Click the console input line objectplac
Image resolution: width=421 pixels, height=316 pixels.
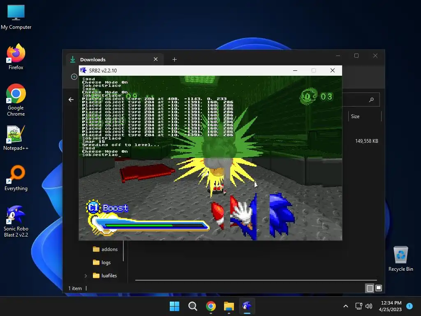[x=102, y=155]
